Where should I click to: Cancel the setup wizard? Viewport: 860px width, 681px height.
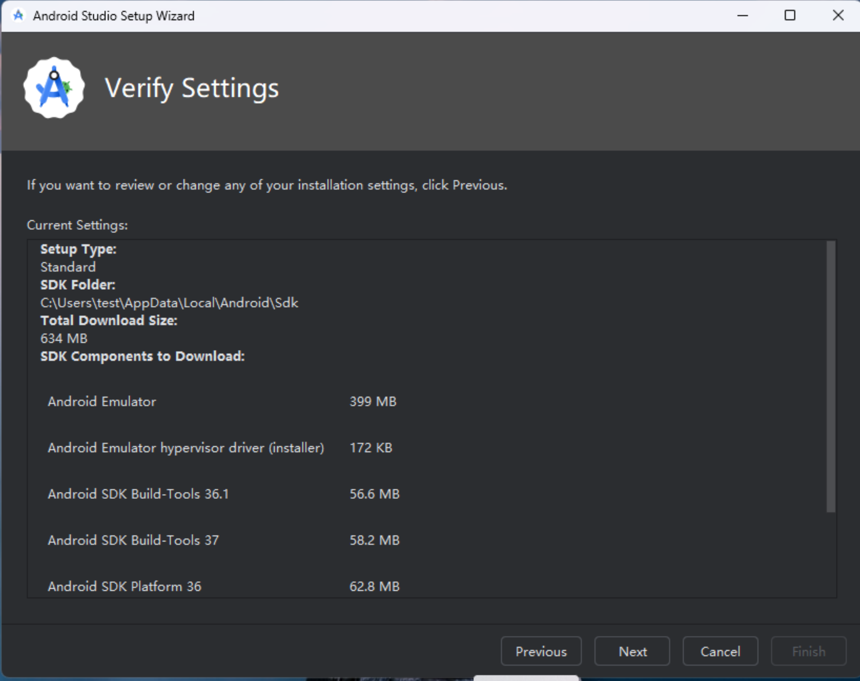pyautogui.click(x=720, y=651)
